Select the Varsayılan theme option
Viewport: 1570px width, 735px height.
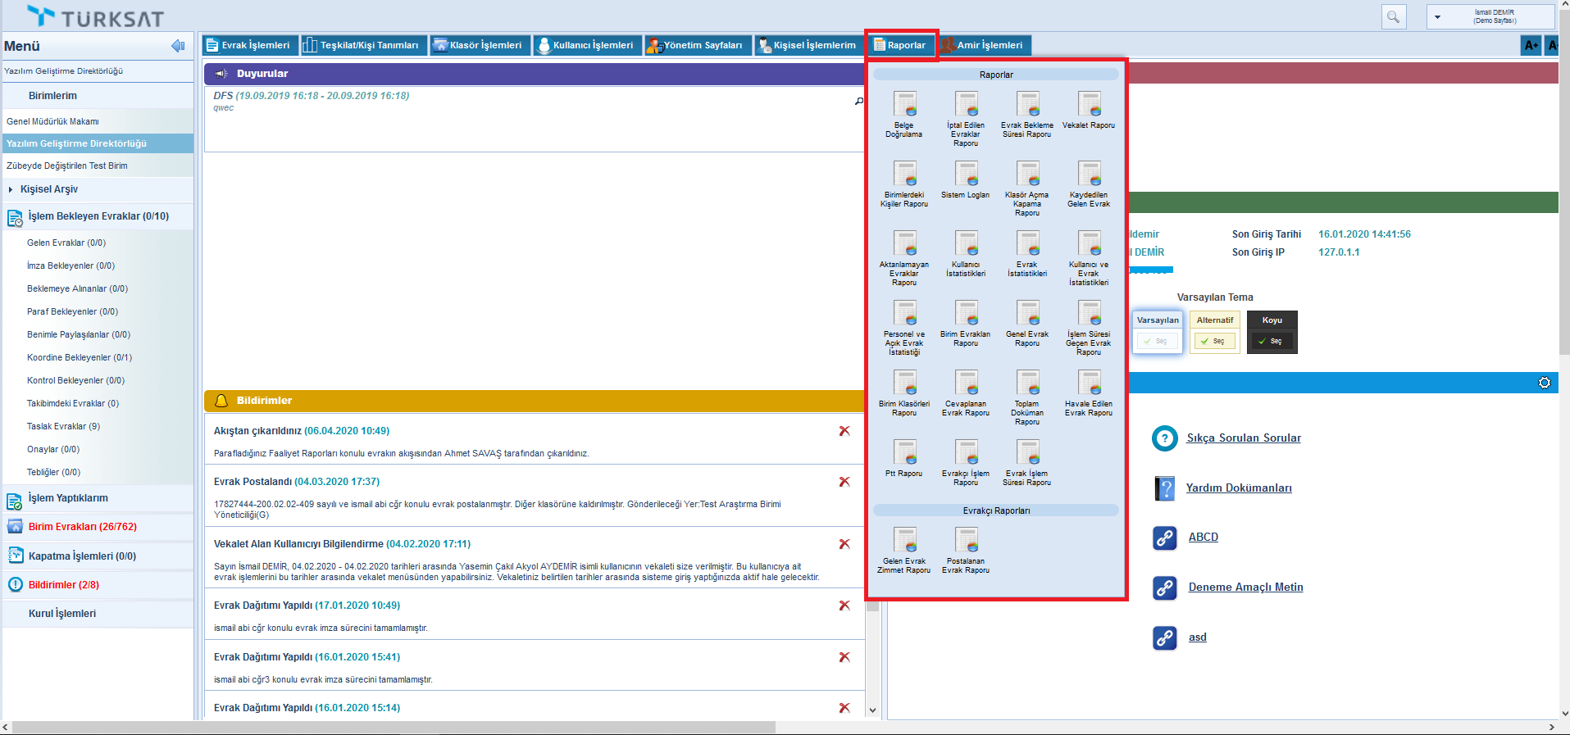1158,341
